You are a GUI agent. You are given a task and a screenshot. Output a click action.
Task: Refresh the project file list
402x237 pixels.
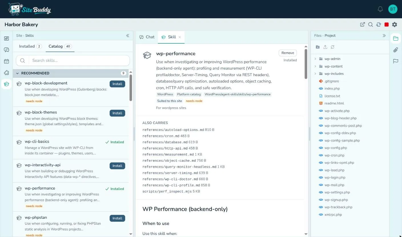pyautogui.click(x=333, y=47)
